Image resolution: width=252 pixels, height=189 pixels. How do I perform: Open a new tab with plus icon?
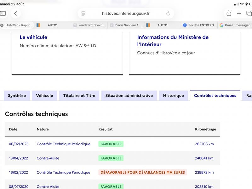pyautogui.click(x=239, y=13)
